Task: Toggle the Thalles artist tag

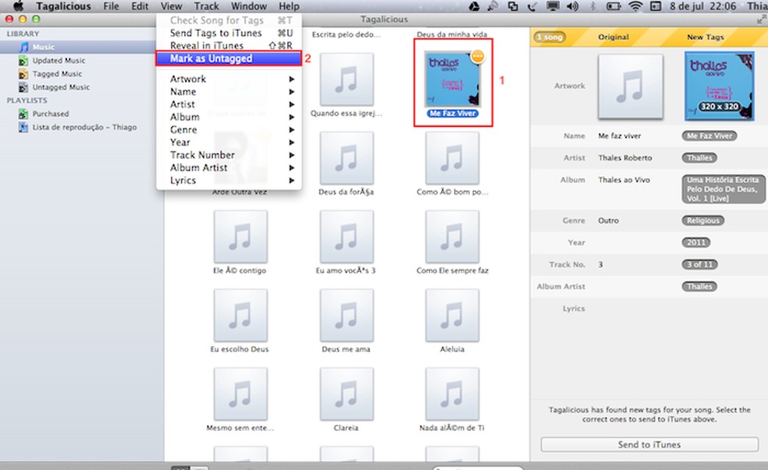Action: 699,158
